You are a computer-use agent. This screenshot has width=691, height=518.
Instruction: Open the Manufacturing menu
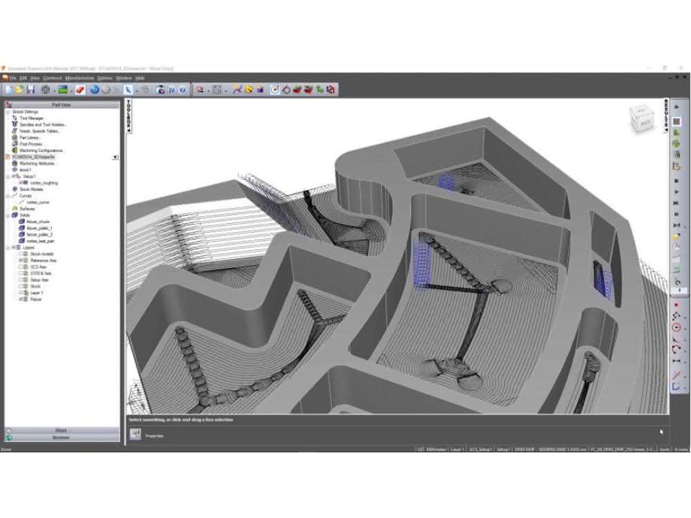[x=79, y=78]
